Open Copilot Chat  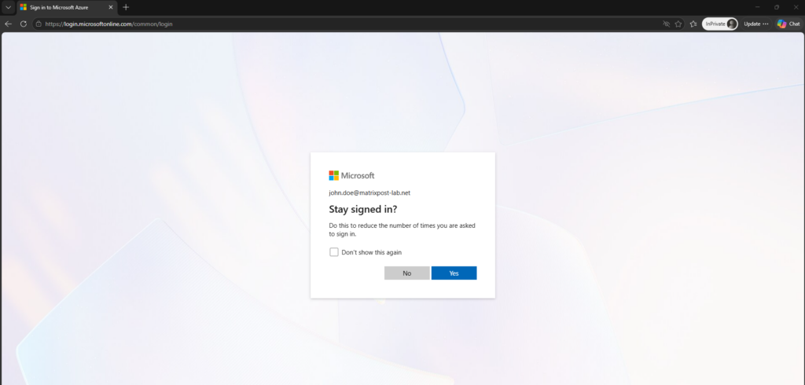coord(788,24)
